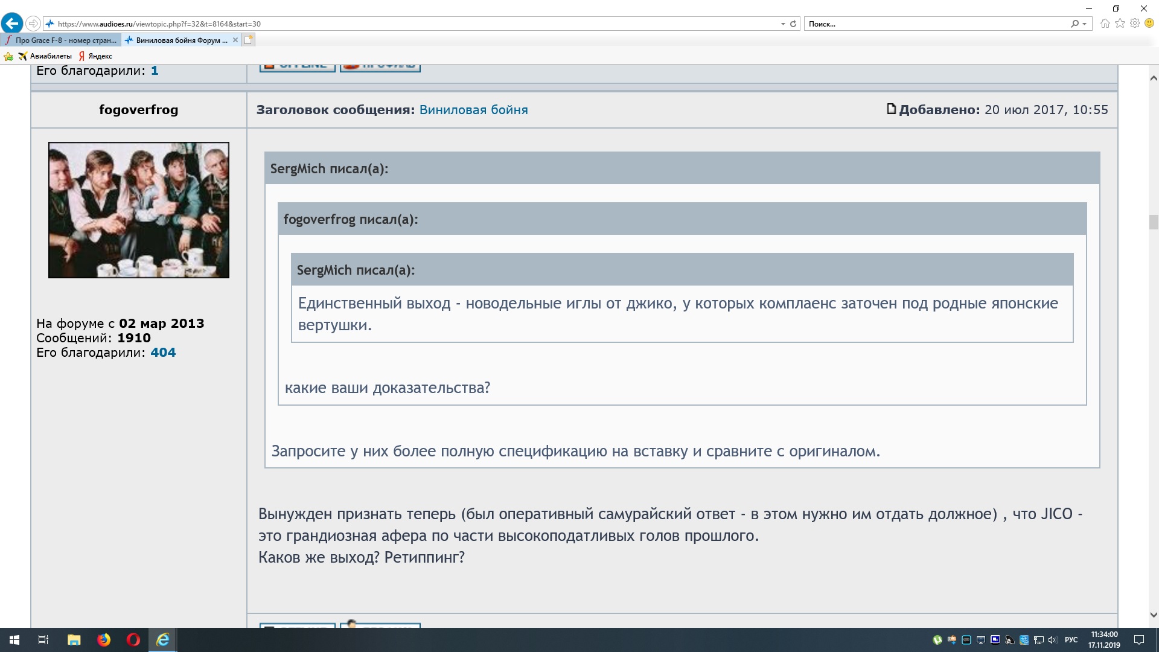Open the Home page icon
1159x652 pixels.
1105,24
